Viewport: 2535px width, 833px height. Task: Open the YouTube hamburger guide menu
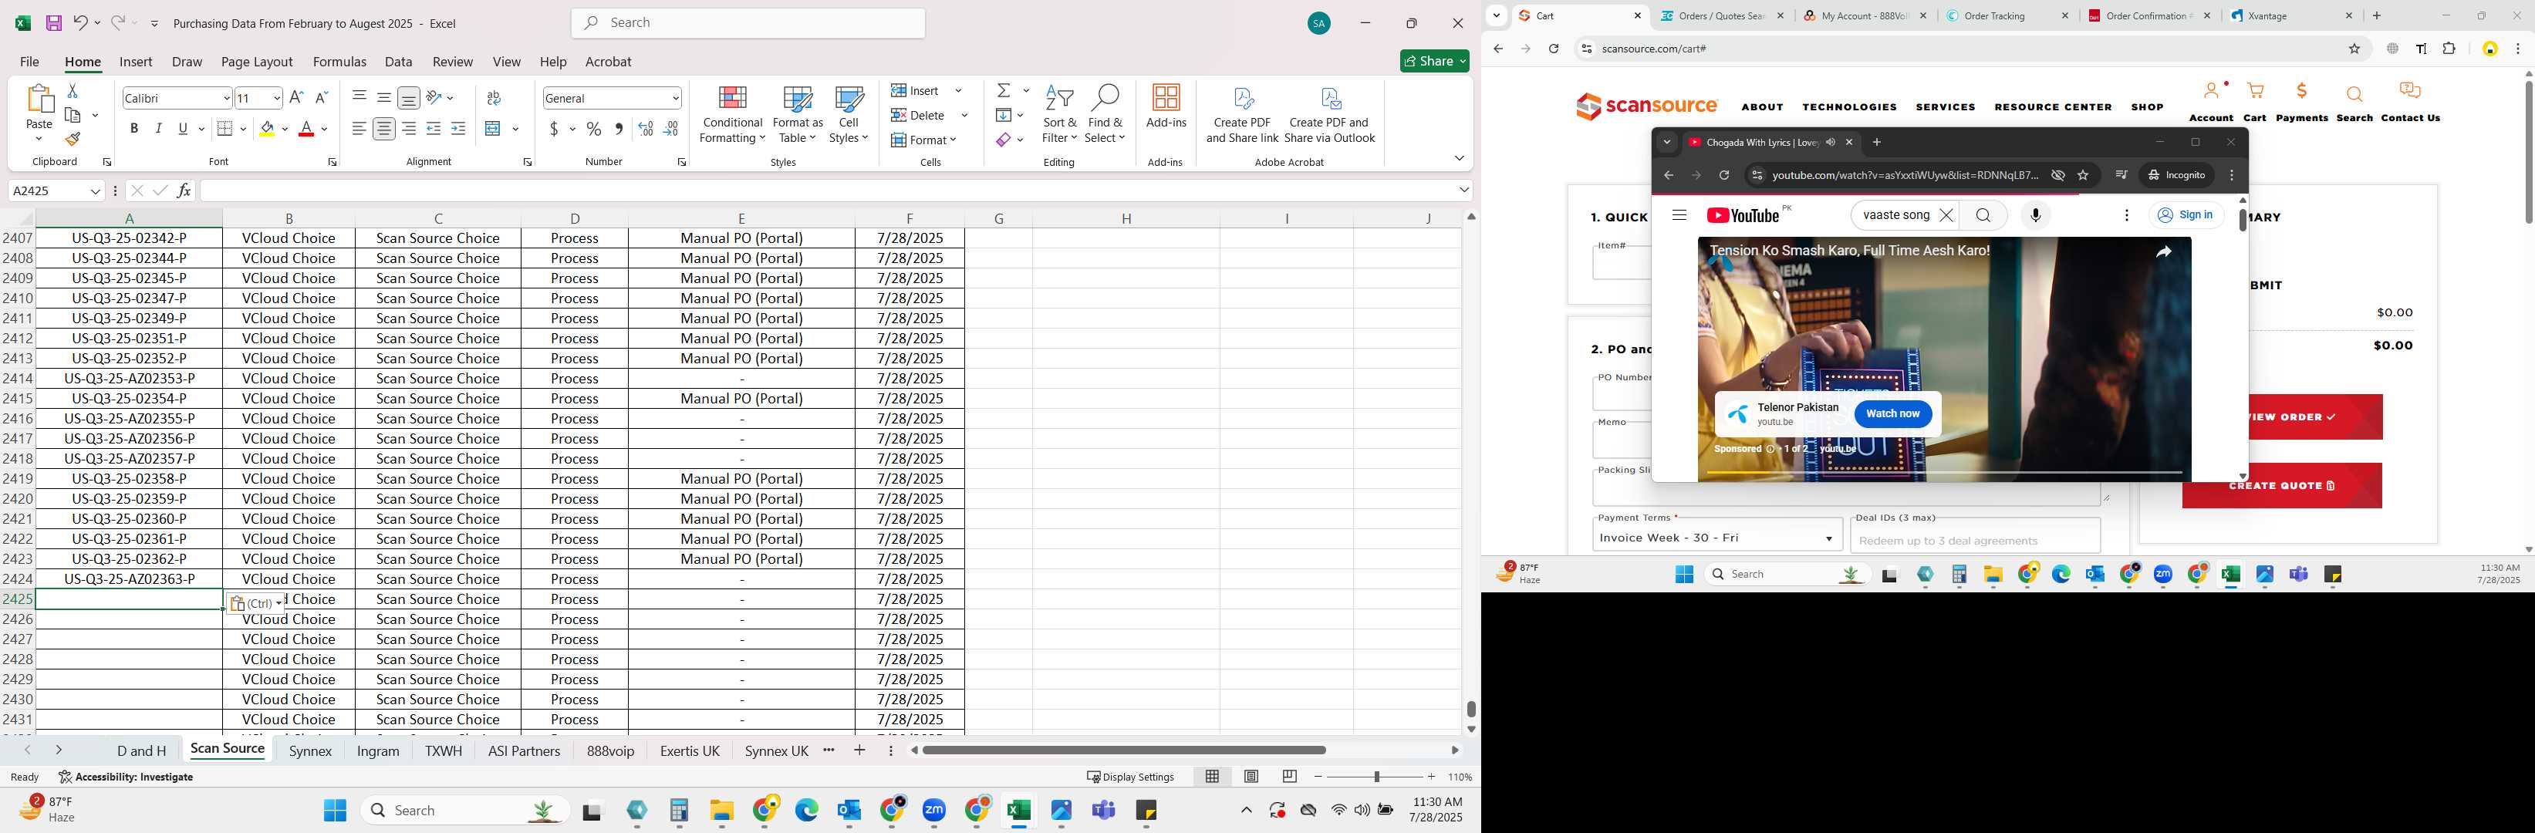click(1679, 215)
